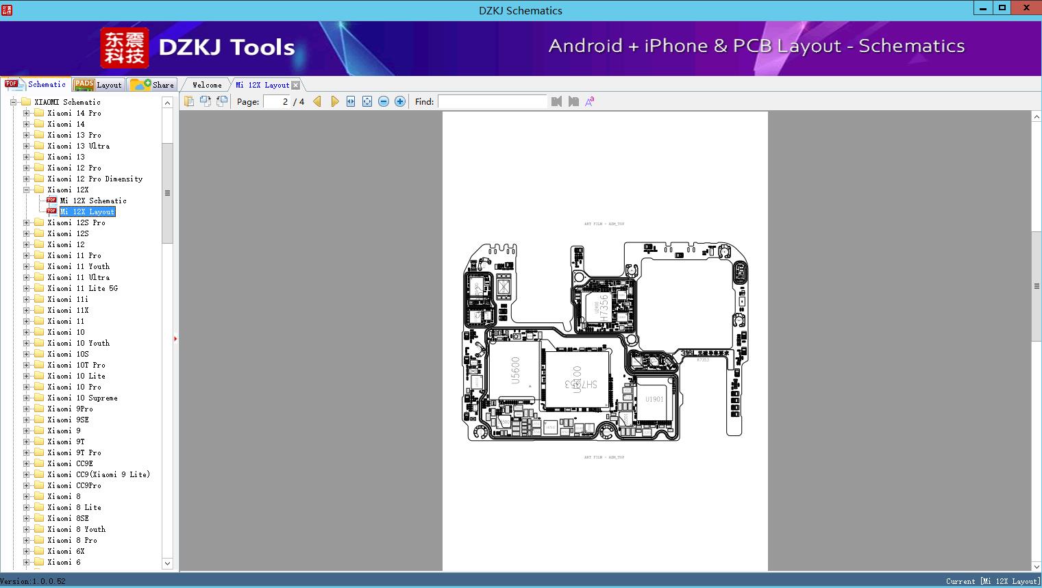Open the Share panel tab
Image resolution: width=1042 pixels, height=588 pixels.
[152, 85]
